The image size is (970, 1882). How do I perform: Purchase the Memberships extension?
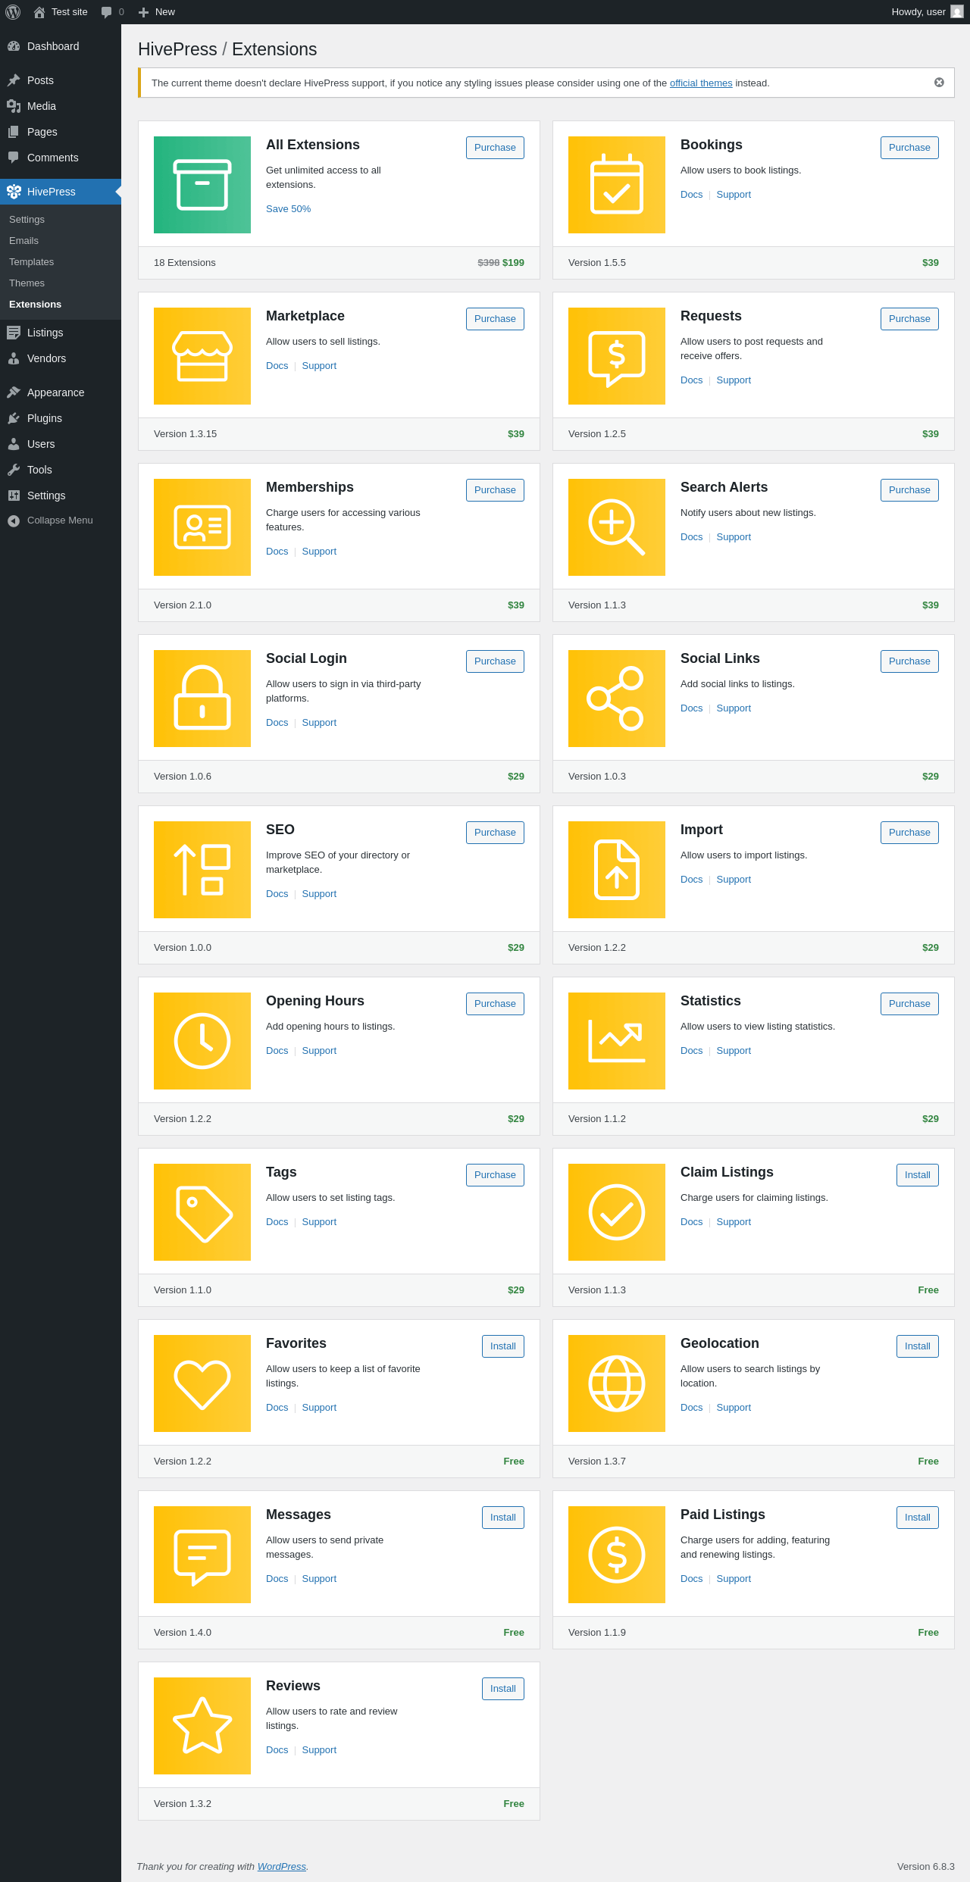(495, 490)
